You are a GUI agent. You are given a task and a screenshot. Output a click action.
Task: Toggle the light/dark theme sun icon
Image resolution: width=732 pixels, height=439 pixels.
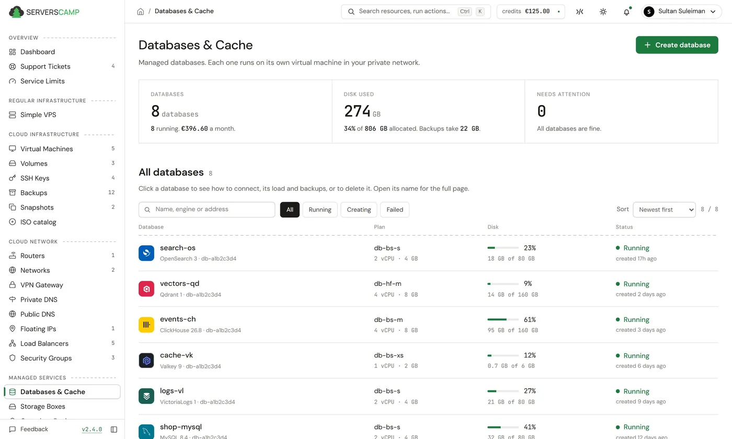tap(603, 11)
